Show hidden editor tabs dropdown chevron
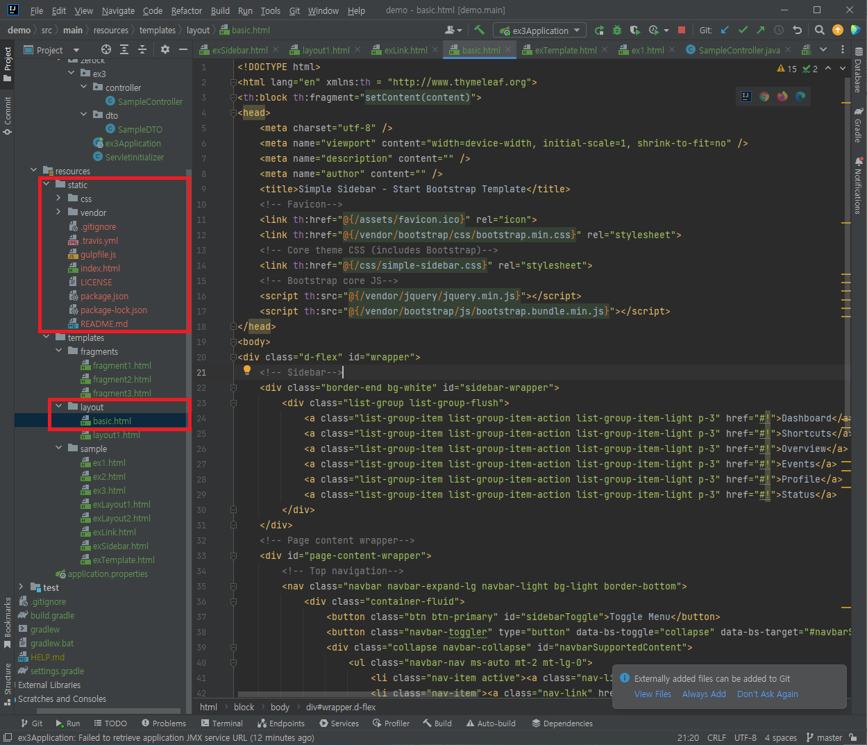The height and width of the screenshot is (745, 867). (x=823, y=49)
